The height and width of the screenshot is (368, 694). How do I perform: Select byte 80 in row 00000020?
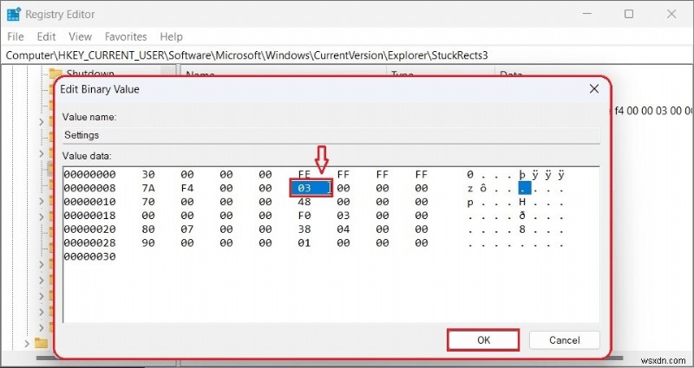[147, 229]
